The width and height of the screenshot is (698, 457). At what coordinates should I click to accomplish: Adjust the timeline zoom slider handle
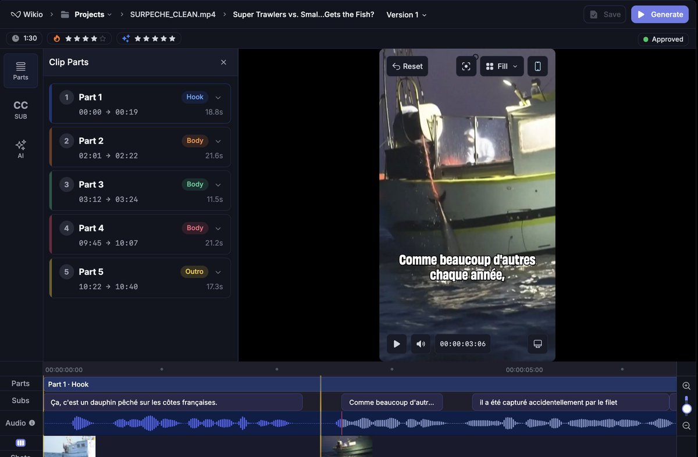tap(686, 409)
